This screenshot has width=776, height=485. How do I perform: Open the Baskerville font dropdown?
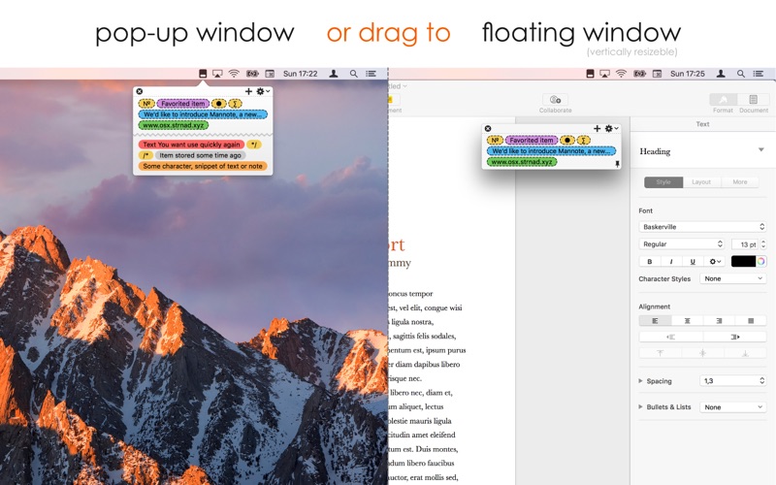(x=702, y=227)
